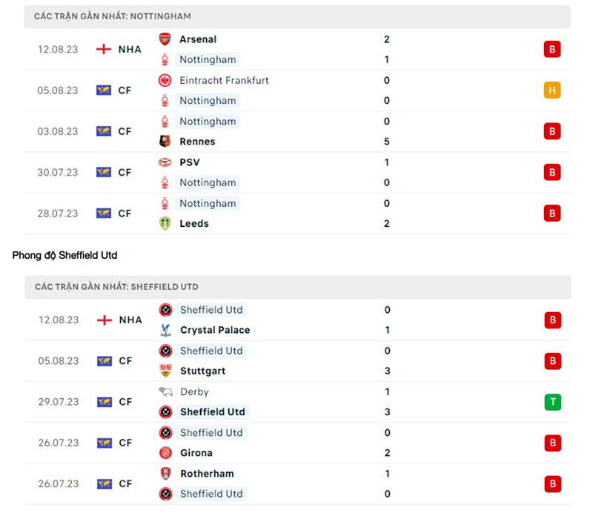The width and height of the screenshot is (593, 519).
Task: Click the Arsenal club crest icon
Action: [165, 39]
